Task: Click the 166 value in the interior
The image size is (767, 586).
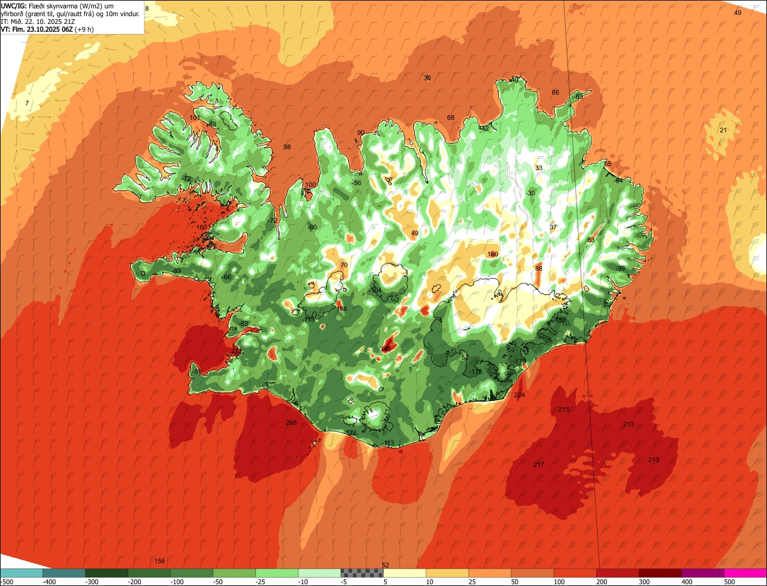Action: click(342, 309)
